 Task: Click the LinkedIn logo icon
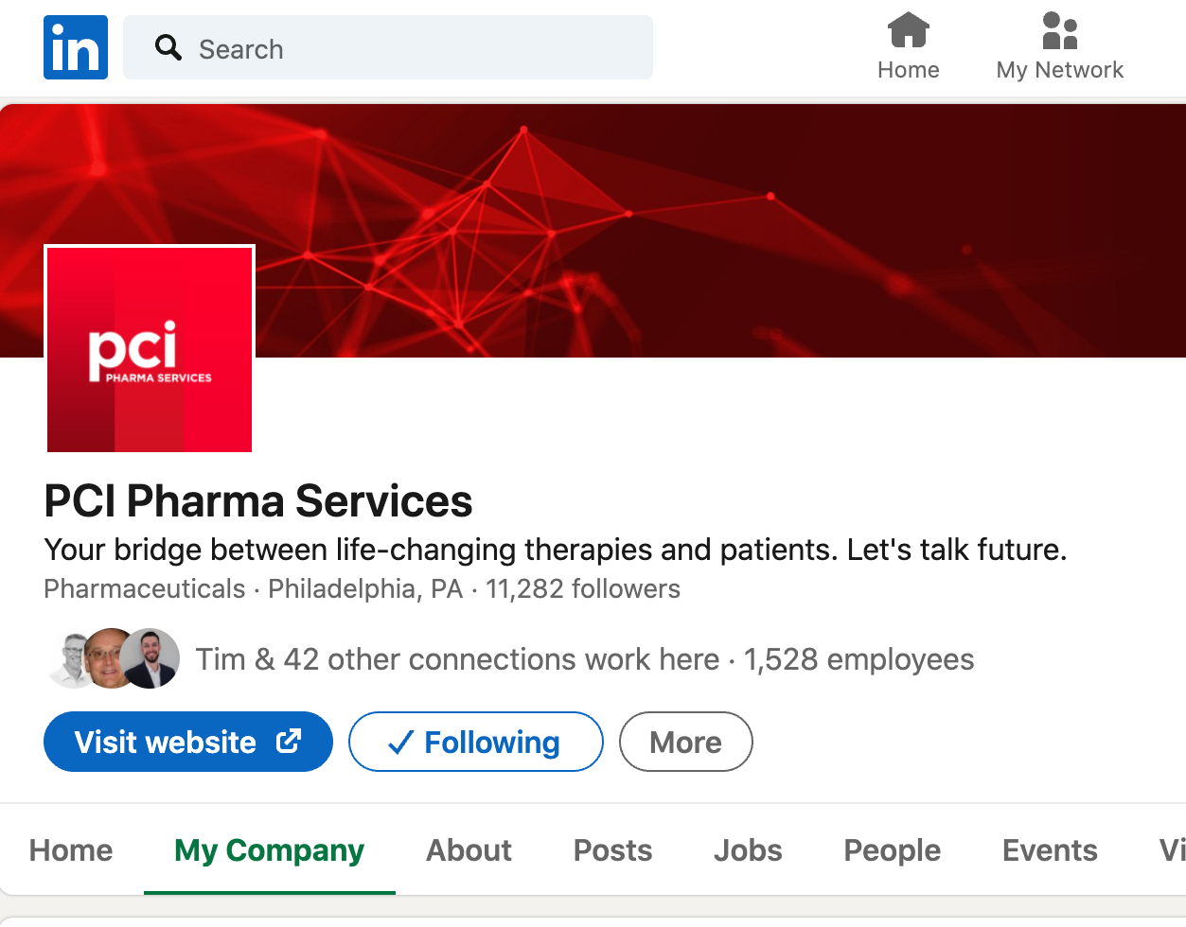(76, 47)
